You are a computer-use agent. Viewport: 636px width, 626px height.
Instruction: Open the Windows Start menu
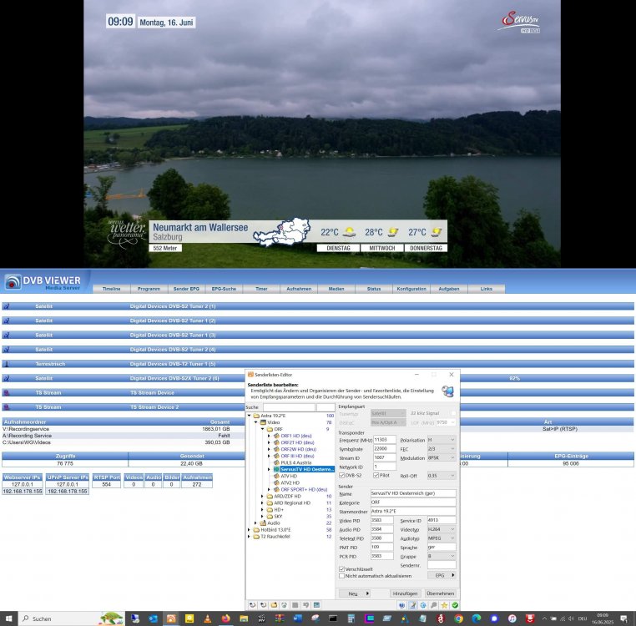(x=10, y=618)
